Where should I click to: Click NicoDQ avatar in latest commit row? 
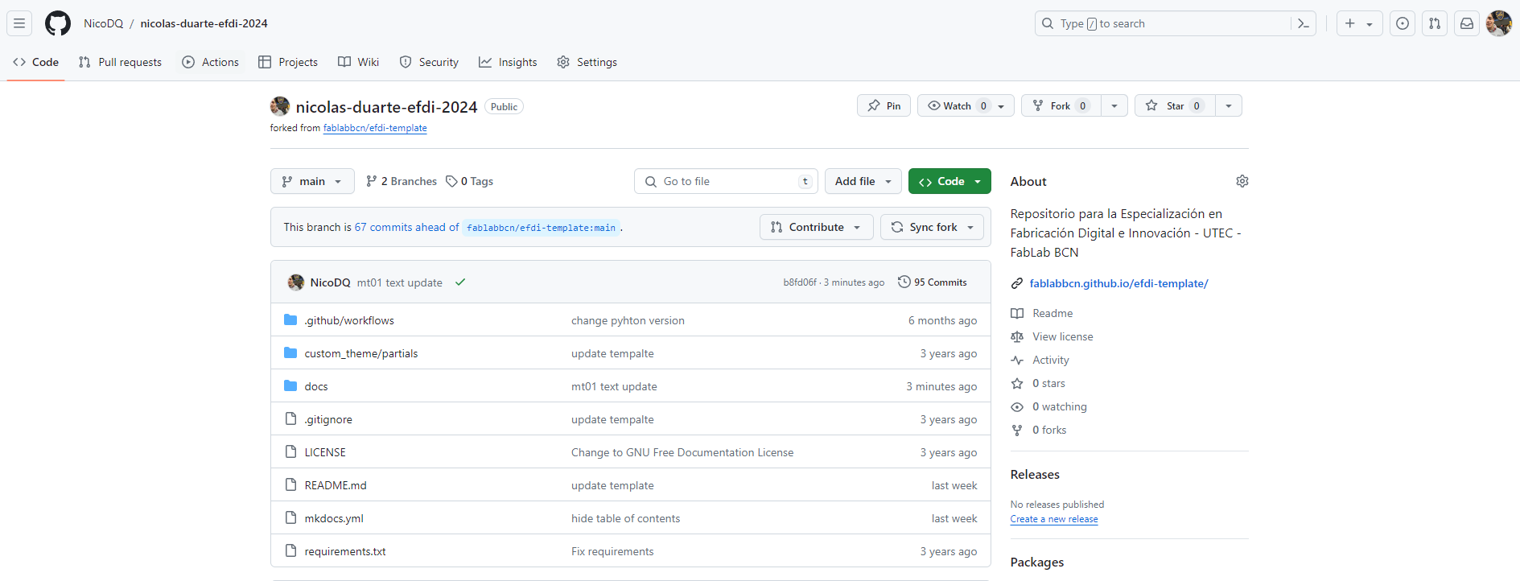click(296, 282)
